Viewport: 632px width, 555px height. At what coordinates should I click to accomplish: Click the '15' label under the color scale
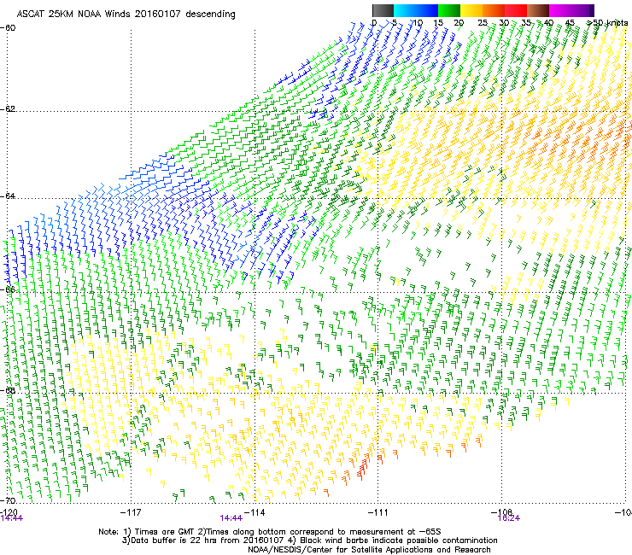click(x=438, y=22)
